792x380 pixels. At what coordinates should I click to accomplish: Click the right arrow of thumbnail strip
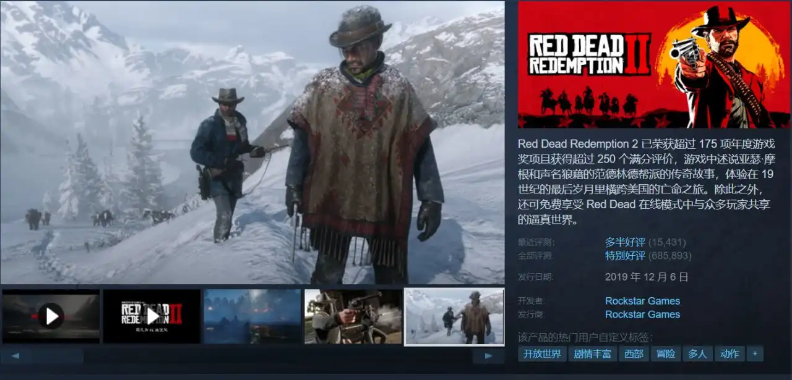click(x=489, y=356)
